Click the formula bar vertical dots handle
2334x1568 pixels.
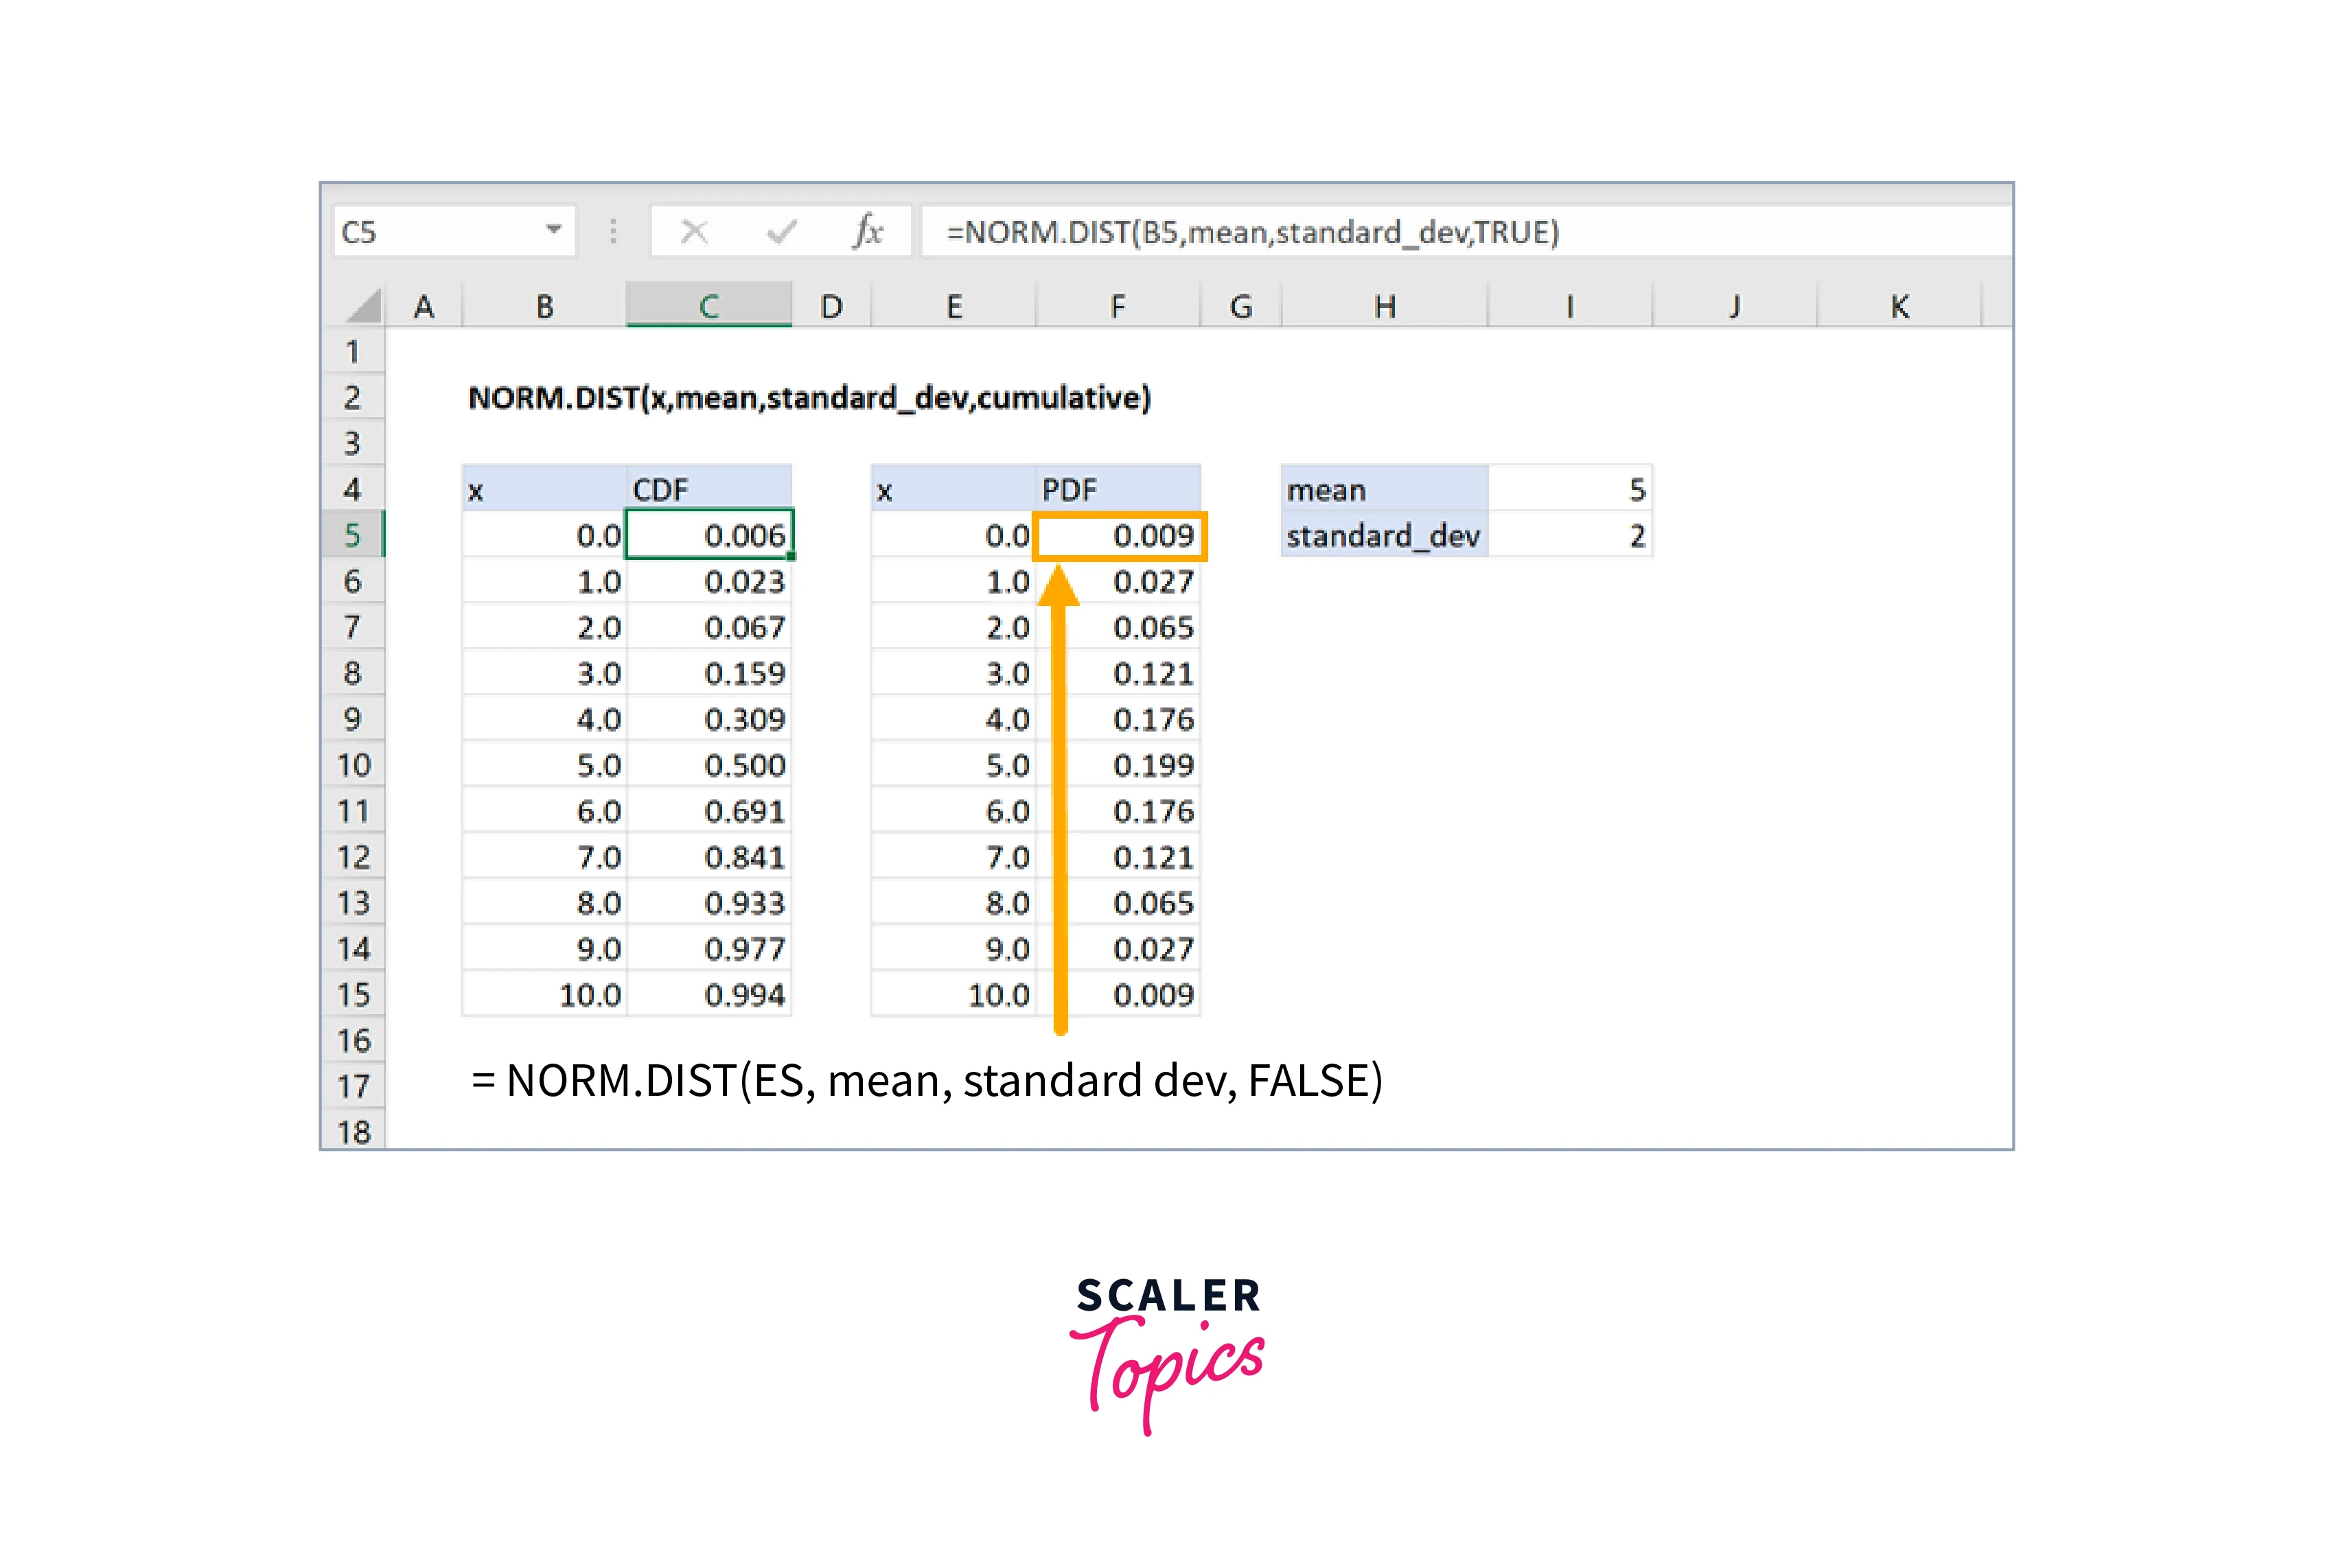613,232
